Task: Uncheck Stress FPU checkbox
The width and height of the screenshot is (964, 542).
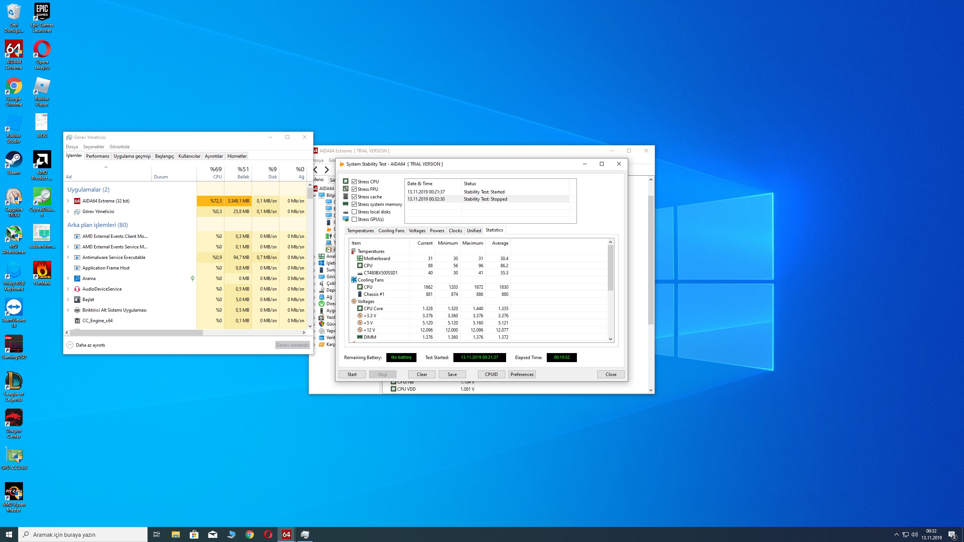Action: (354, 189)
